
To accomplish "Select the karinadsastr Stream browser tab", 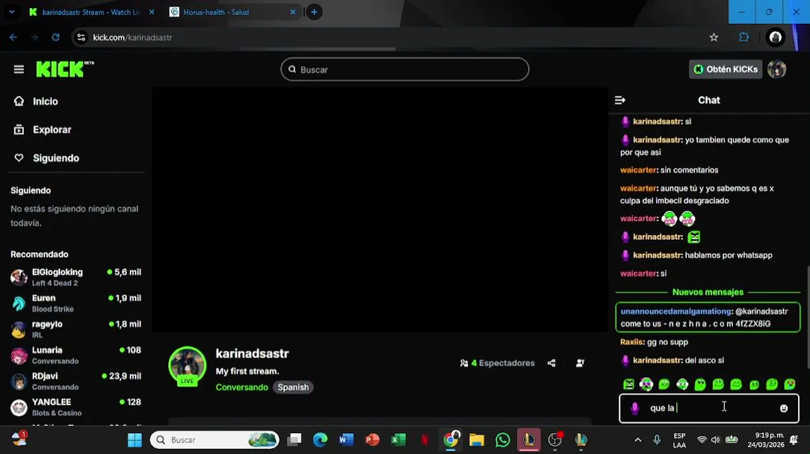I will pyautogui.click(x=91, y=12).
